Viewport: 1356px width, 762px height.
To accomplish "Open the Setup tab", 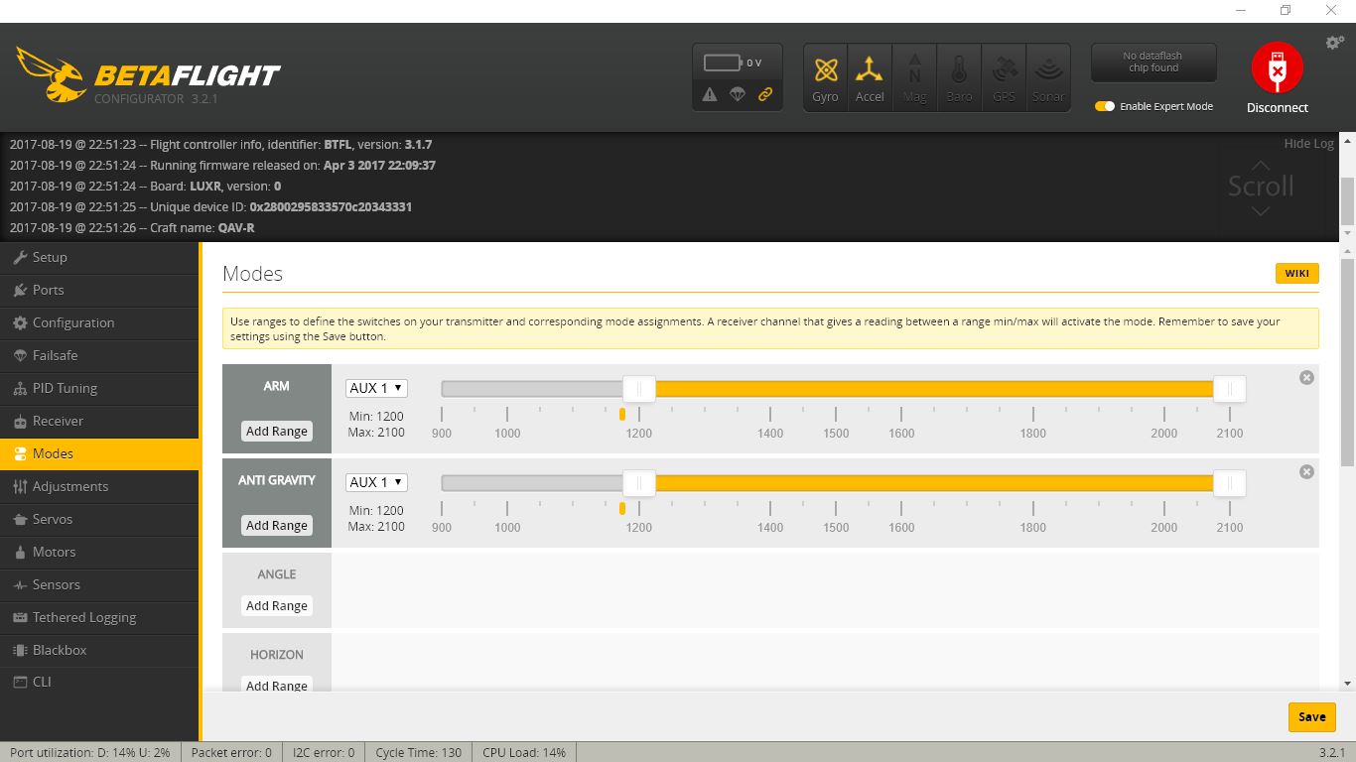I will point(99,257).
